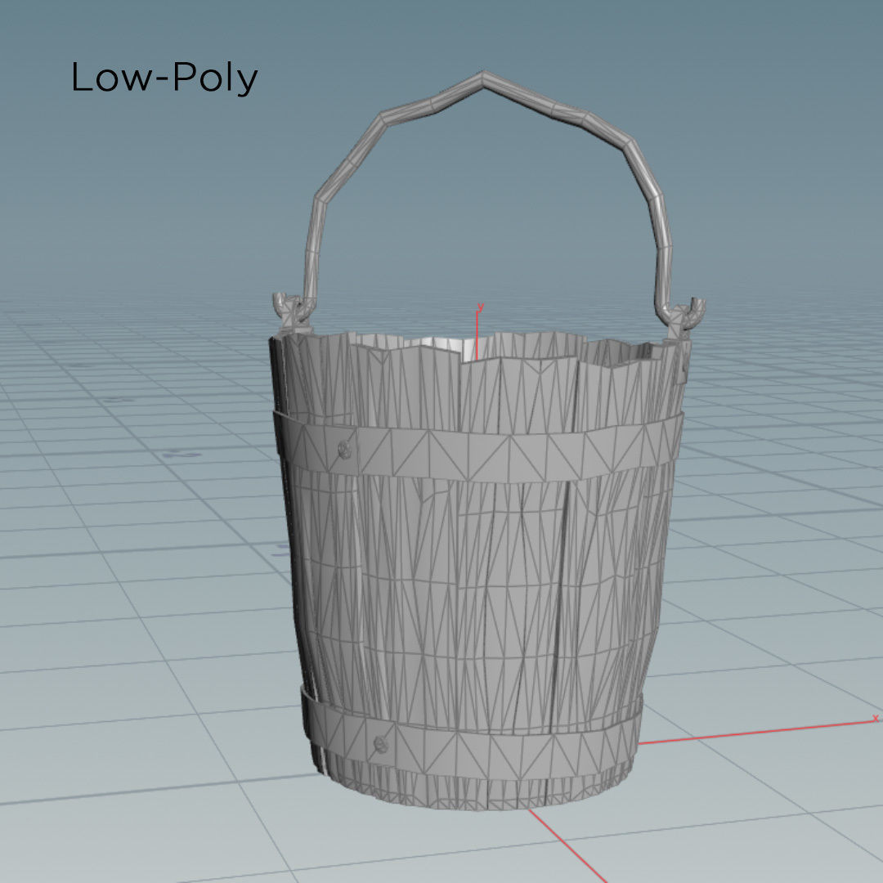Click the red "x" axis label
Image resolution: width=883 pixels, height=883 pixels.
[x=875, y=719]
